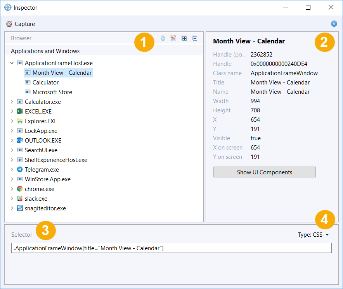Click the window icon beside ApplicationFrameHost.exe
This screenshot has height=289, width=343.
click(20, 63)
